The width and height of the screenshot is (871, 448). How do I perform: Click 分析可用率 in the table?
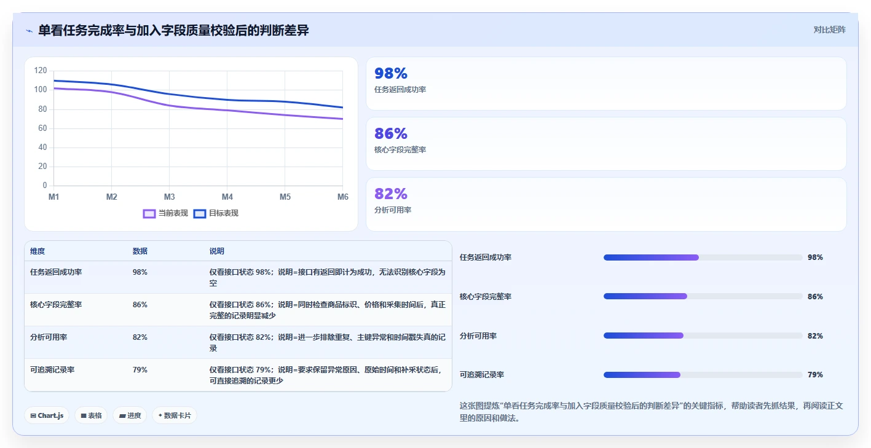point(49,337)
